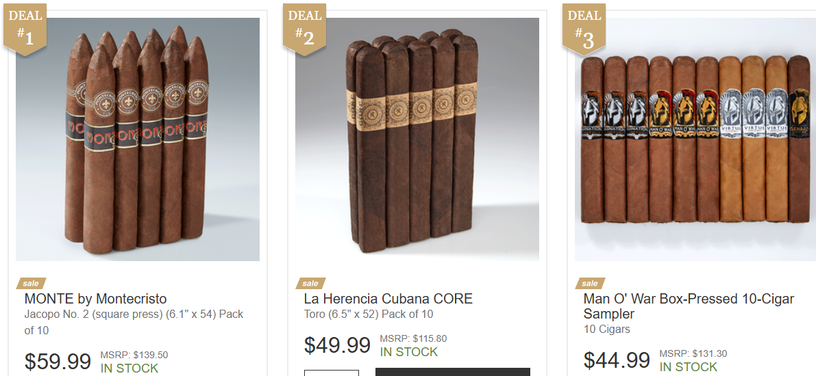Click the $49.99 price for La Herencia Cubana
816x376 pixels.
pos(337,345)
